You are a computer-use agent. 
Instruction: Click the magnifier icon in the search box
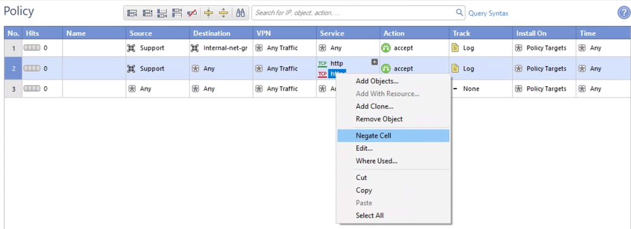point(459,13)
